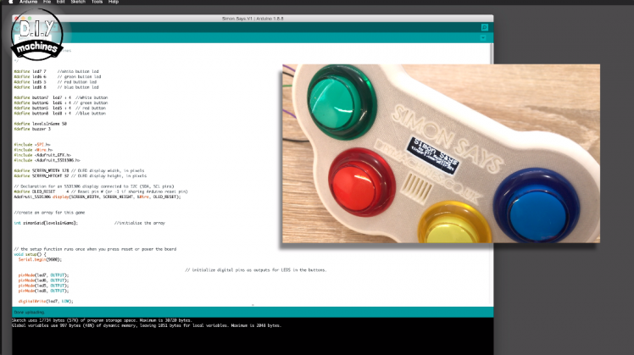Click the '//create an array for this game' comment
Viewport: 634px width, 355px height.
pos(49,213)
